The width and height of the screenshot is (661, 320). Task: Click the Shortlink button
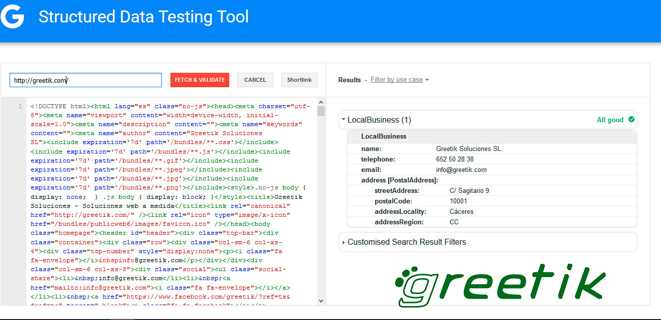click(299, 80)
